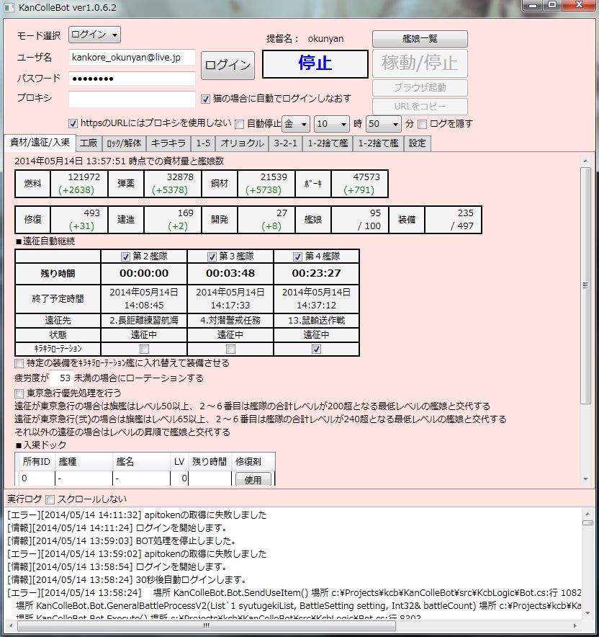Viewport: 599px width, 637px height.
Task: Click the latest apitokenの取得に失敗しました log line
Action: (137, 515)
